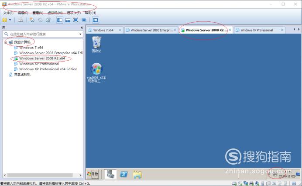
Task: Toggle the library sidebar view
Action: point(60,20)
